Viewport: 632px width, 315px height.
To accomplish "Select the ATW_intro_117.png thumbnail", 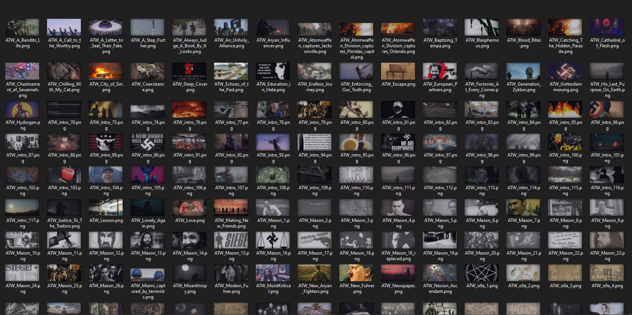I will tap(23, 208).
